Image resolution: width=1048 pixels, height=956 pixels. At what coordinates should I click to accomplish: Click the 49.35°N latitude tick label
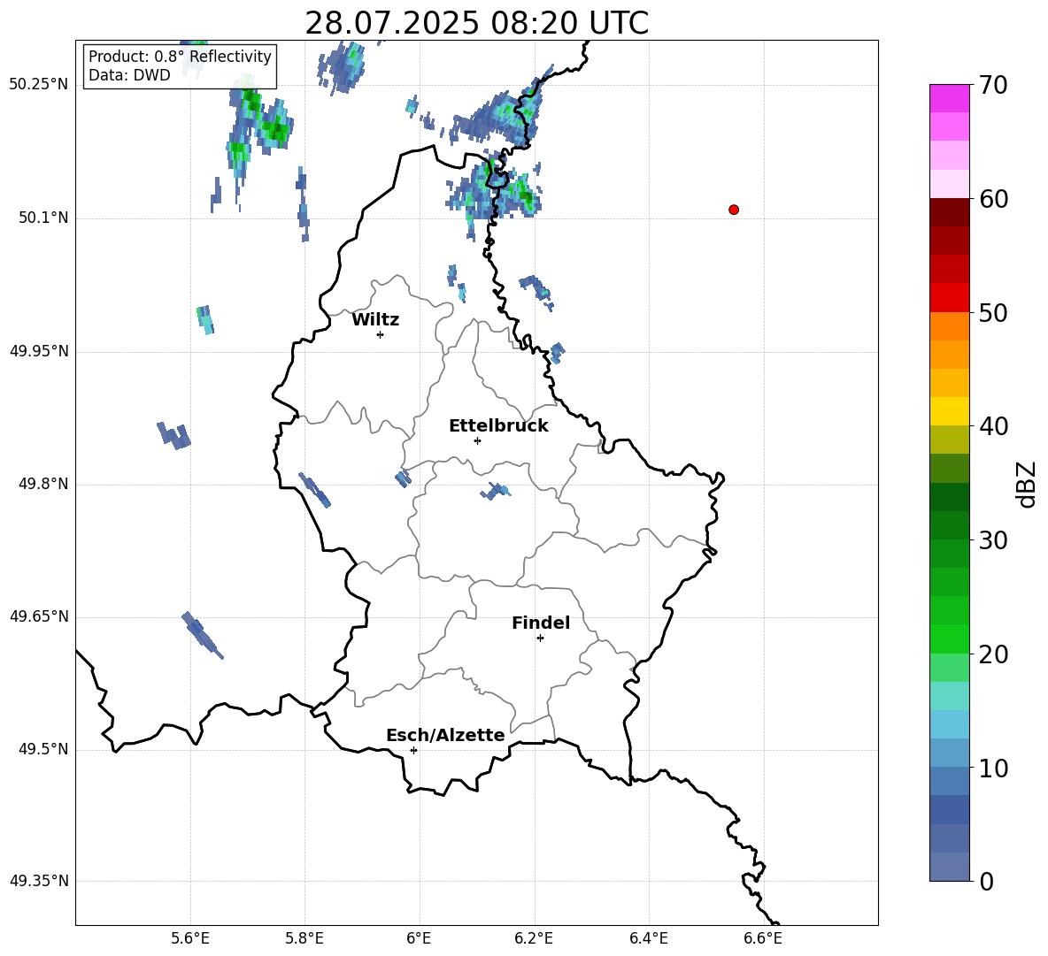(39, 881)
